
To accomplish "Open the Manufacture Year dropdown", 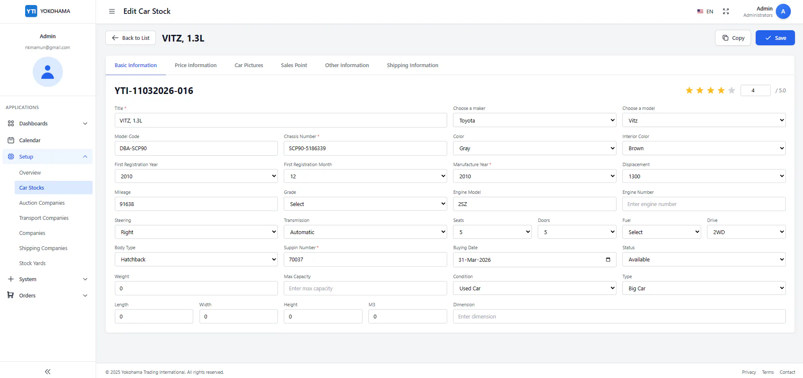I will (x=534, y=176).
